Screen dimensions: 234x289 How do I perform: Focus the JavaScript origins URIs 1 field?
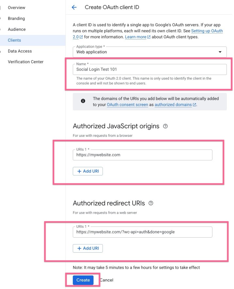(x=142, y=155)
